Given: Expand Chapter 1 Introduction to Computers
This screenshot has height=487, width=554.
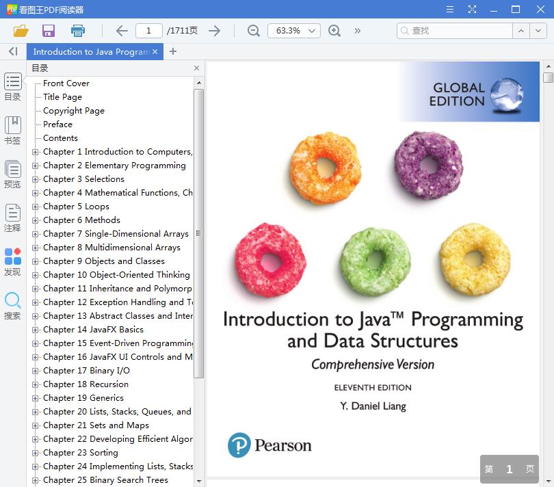Looking at the screenshot, I should [x=35, y=152].
